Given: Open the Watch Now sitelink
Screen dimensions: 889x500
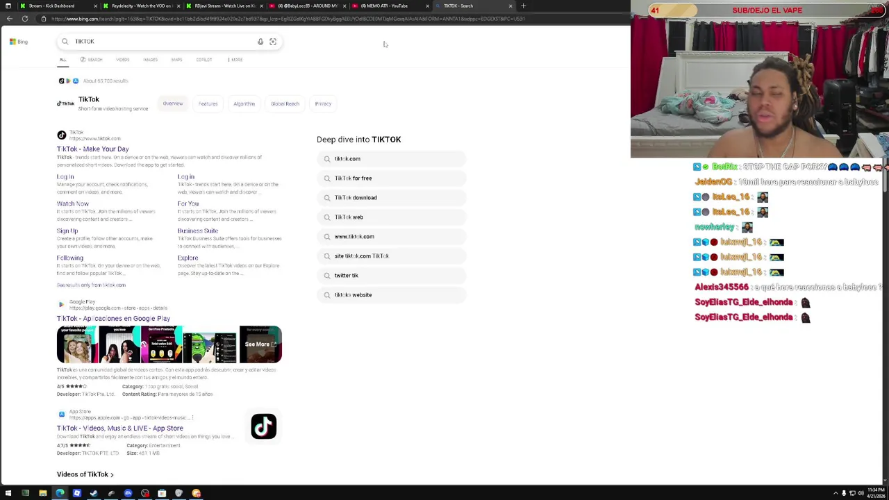Looking at the screenshot, I should coord(72,204).
